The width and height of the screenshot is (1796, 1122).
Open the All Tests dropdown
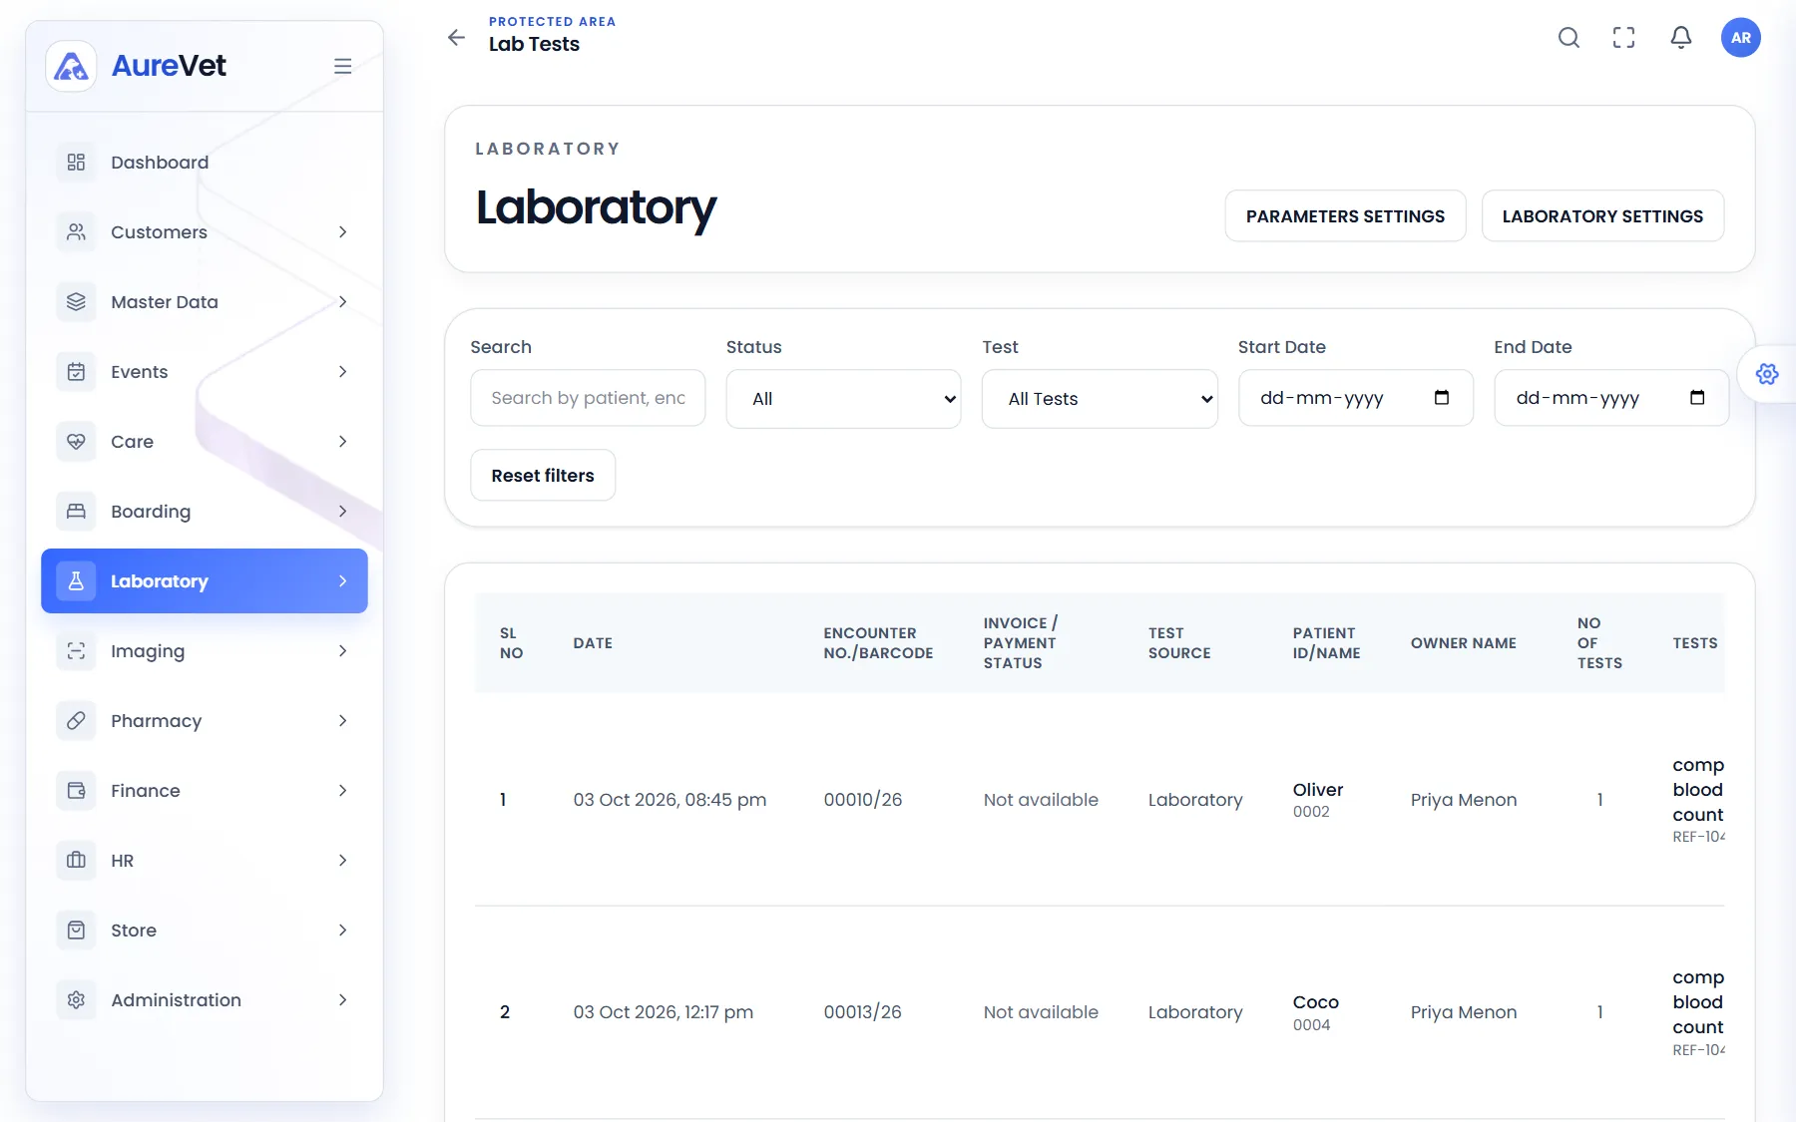tap(1100, 399)
